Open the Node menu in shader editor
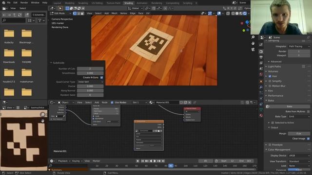 coord(104,103)
